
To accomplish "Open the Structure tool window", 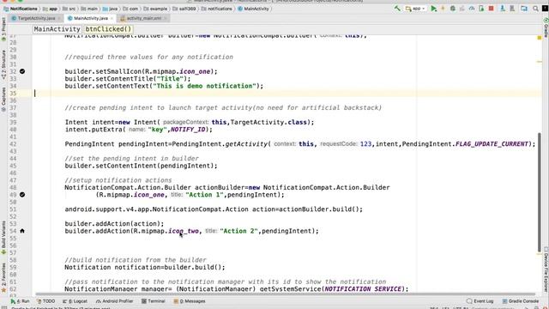I will tap(3, 65).
